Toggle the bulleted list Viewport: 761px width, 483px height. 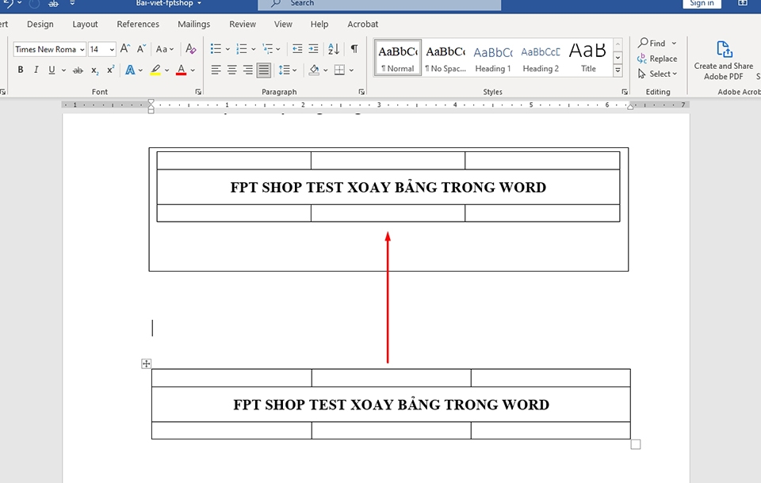pyautogui.click(x=215, y=48)
